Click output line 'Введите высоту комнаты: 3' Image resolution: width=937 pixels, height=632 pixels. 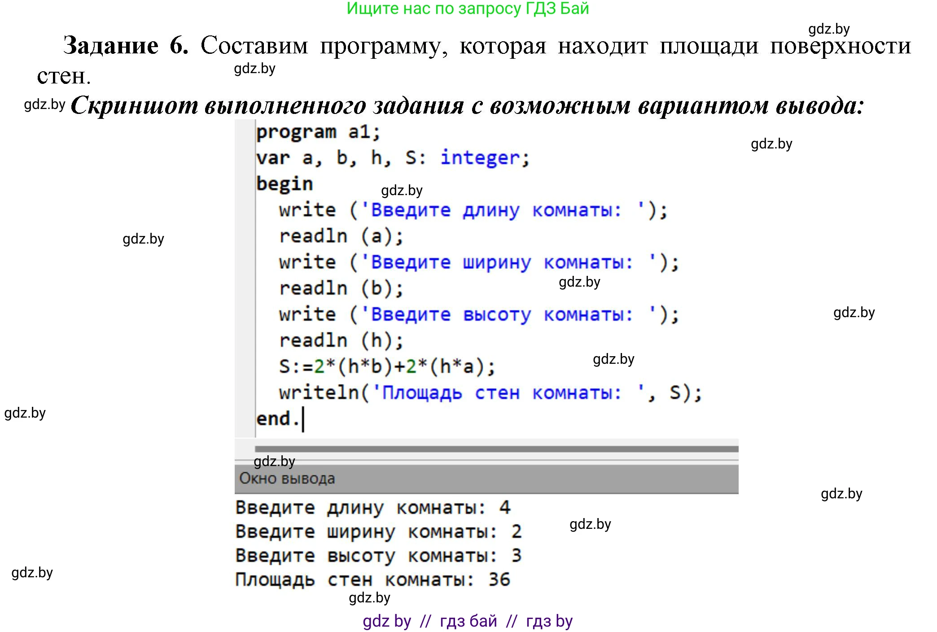378,556
